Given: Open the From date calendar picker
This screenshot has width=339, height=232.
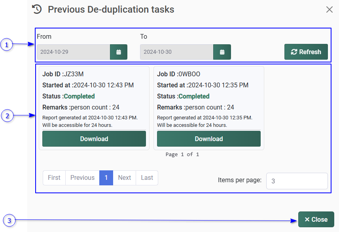Looking at the screenshot, I should pos(119,52).
